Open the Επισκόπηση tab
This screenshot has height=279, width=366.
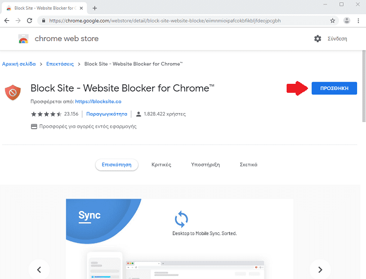click(117, 165)
